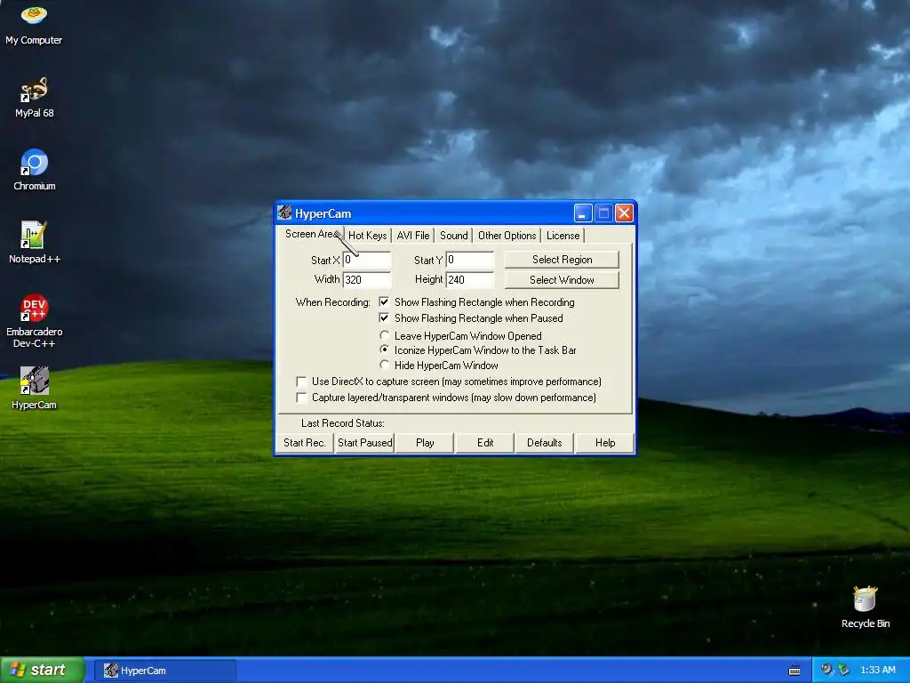Screen dimensions: 910x683
Task: Click first system tray icon
Action: click(x=826, y=670)
